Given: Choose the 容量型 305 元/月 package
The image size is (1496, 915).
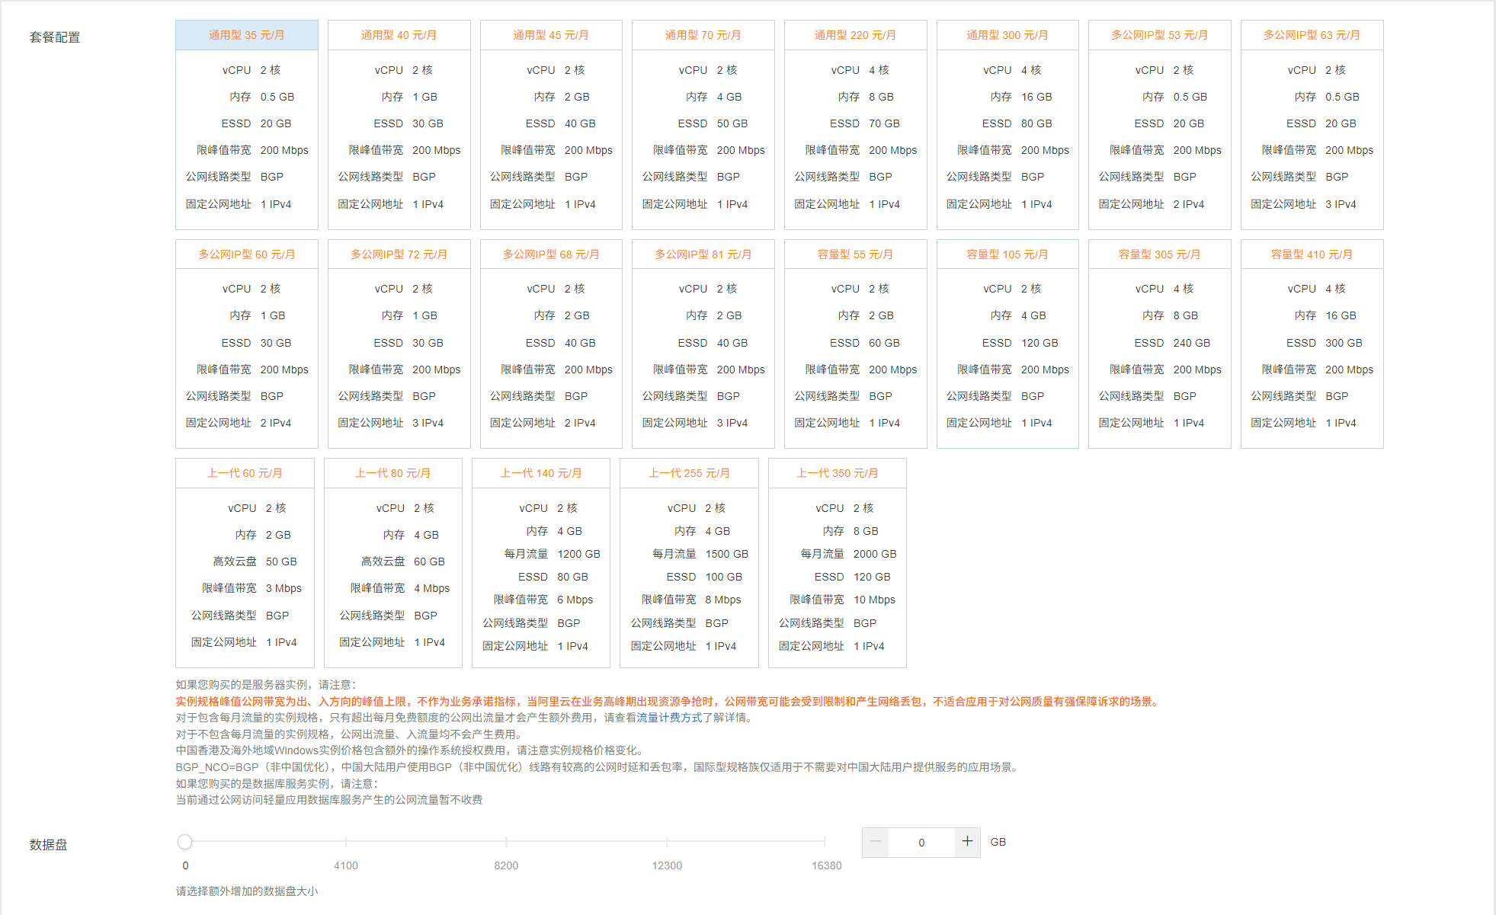Looking at the screenshot, I should (1159, 254).
